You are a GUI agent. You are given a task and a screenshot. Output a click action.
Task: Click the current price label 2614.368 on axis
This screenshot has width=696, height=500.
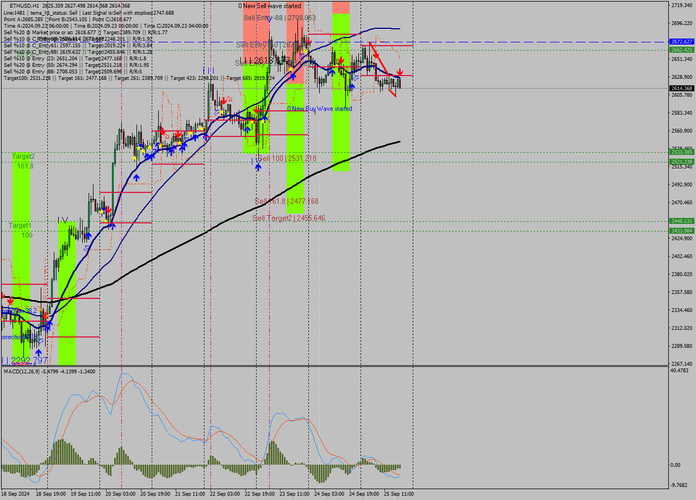[681, 87]
